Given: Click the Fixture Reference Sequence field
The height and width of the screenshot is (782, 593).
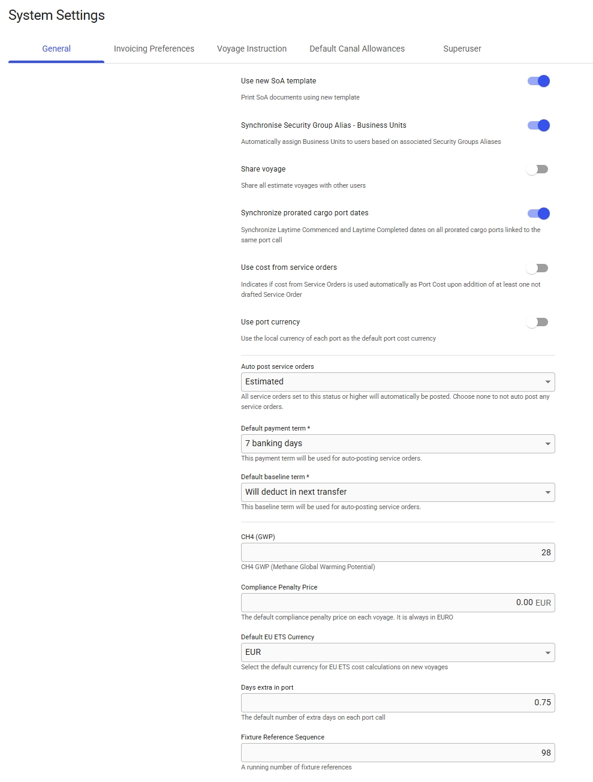Looking at the screenshot, I should pyautogui.click(x=398, y=753).
